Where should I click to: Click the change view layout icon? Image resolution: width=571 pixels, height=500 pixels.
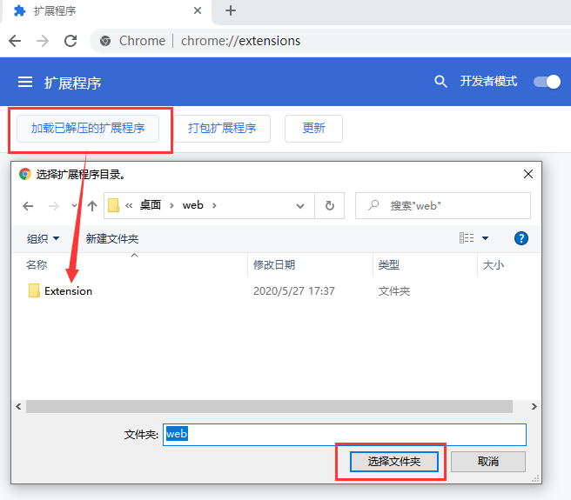click(x=467, y=238)
